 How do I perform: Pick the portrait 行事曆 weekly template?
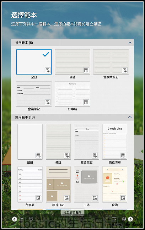[x=30, y=184]
